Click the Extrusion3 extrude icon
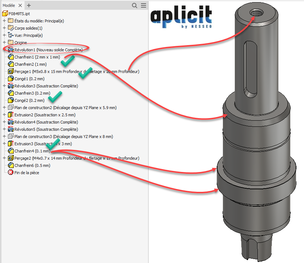Viewport: 304px width, 263px height. [11, 143]
